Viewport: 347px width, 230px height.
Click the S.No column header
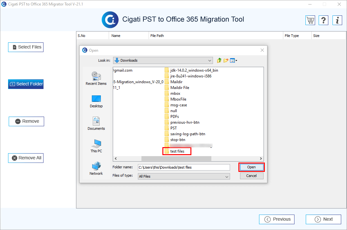point(92,36)
